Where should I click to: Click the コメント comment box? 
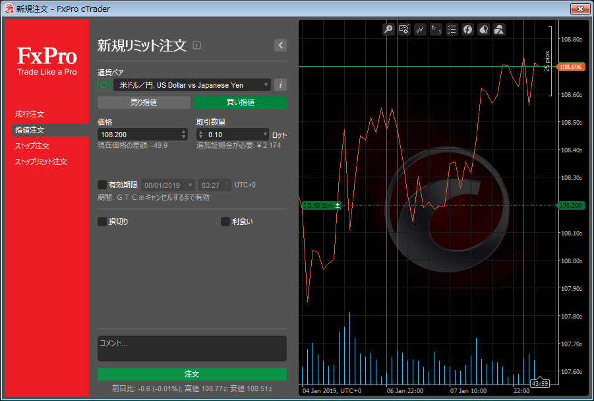(192, 348)
